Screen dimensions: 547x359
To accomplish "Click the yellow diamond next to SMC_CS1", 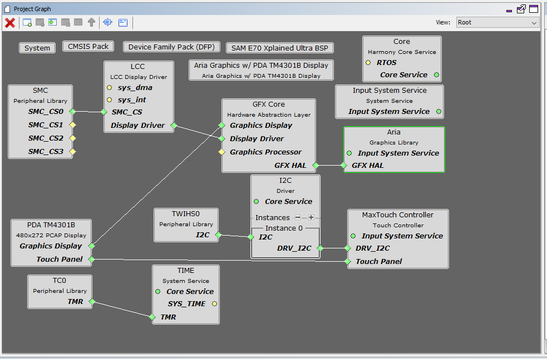I will [72, 125].
